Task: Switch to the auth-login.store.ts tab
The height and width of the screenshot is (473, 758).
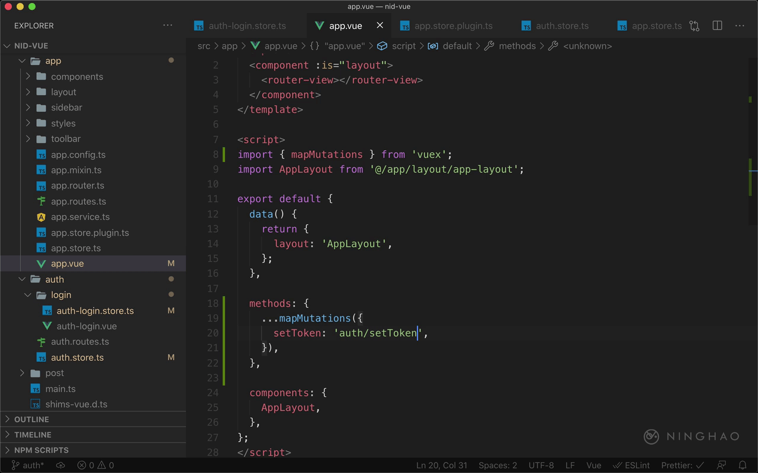Action: pyautogui.click(x=247, y=26)
